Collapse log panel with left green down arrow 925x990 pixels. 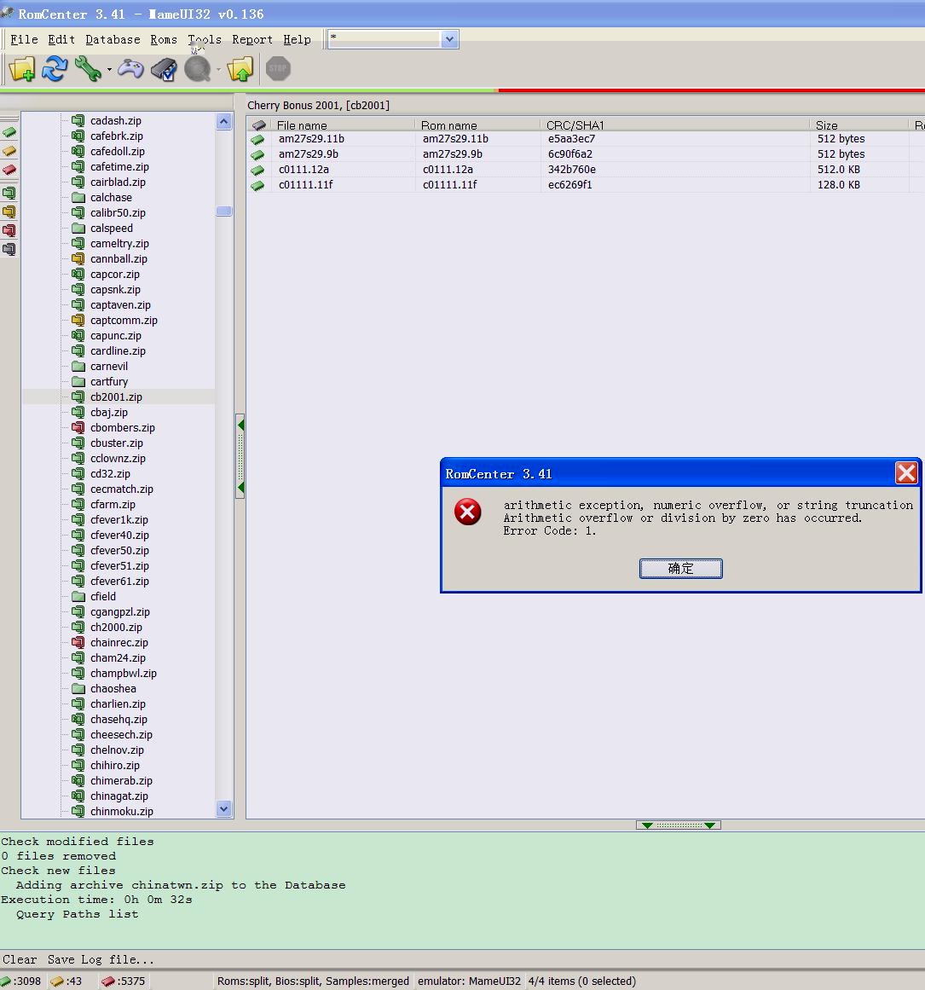(x=647, y=825)
